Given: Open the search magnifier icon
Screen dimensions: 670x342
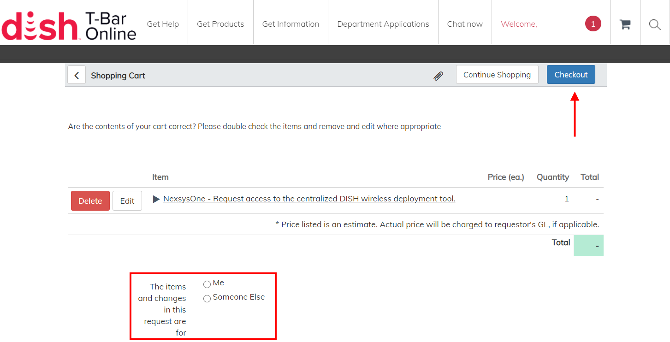Looking at the screenshot, I should pos(655,24).
